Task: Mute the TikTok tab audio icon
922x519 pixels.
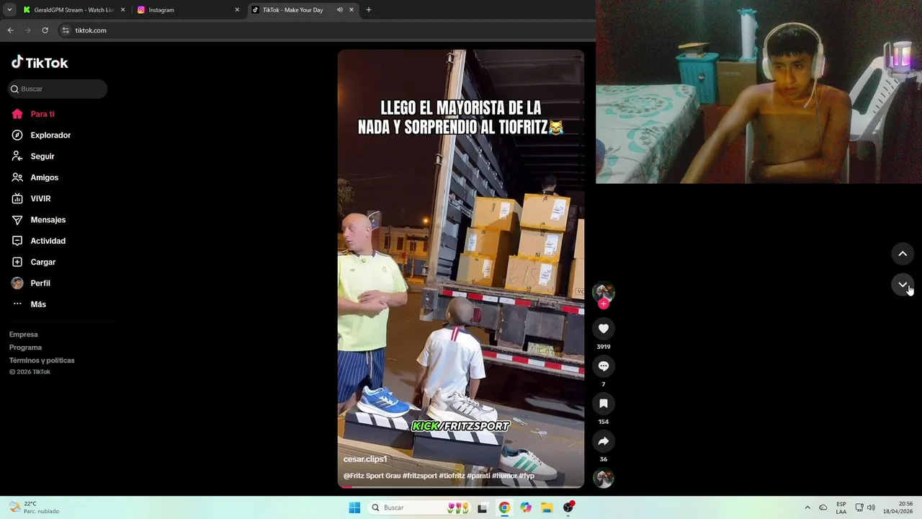Action: coord(340,10)
